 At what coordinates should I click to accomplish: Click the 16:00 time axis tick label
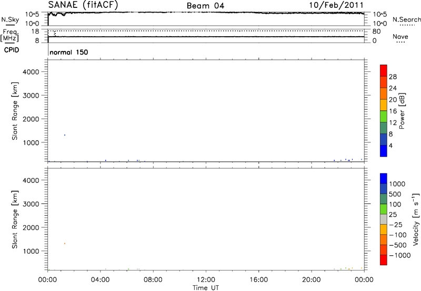[258, 280]
